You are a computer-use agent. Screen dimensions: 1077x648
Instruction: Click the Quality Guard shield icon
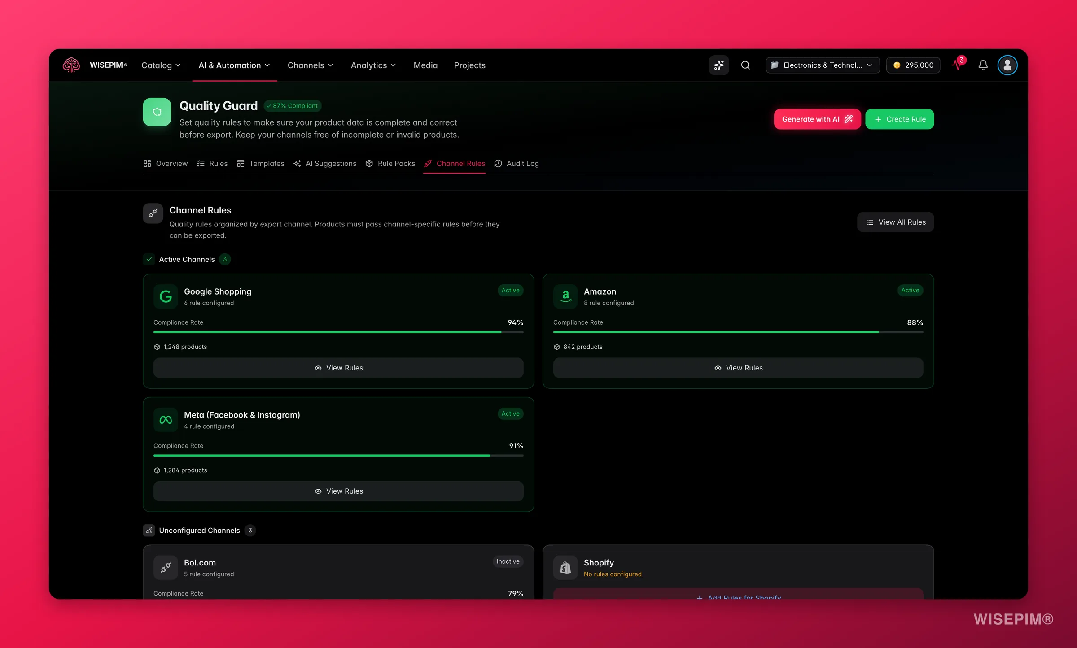click(x=157, y=112)
